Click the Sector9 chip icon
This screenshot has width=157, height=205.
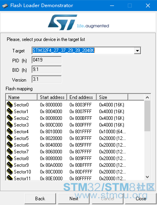coord(10,165)
